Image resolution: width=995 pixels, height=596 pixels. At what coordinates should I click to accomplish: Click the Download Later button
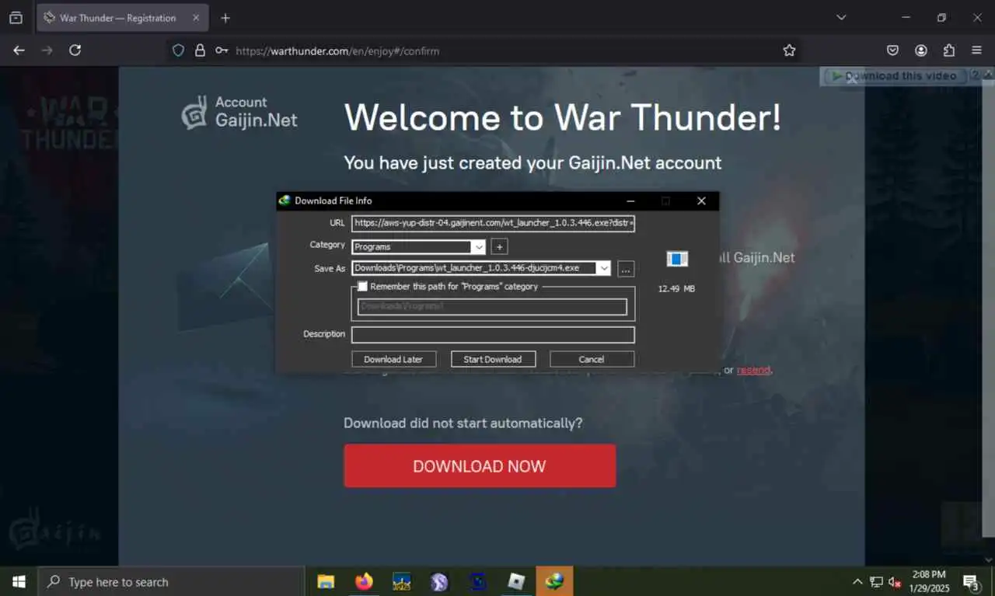pos(393,359)
